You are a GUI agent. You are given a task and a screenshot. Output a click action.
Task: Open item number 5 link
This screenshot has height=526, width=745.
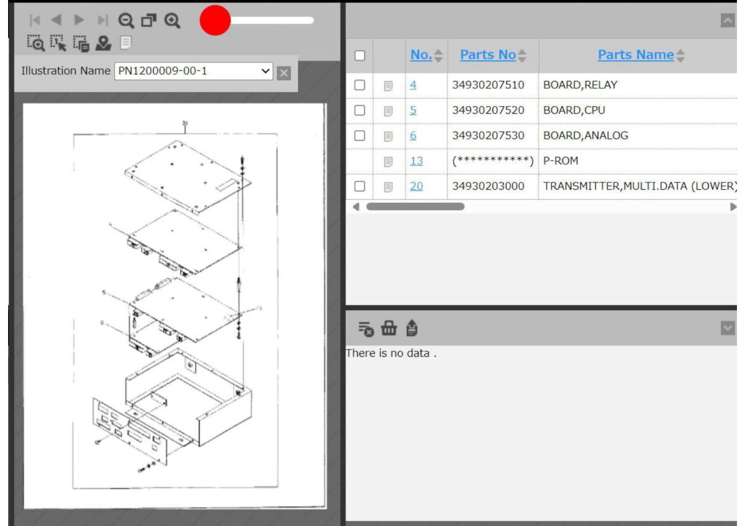(x=413, y=110)
